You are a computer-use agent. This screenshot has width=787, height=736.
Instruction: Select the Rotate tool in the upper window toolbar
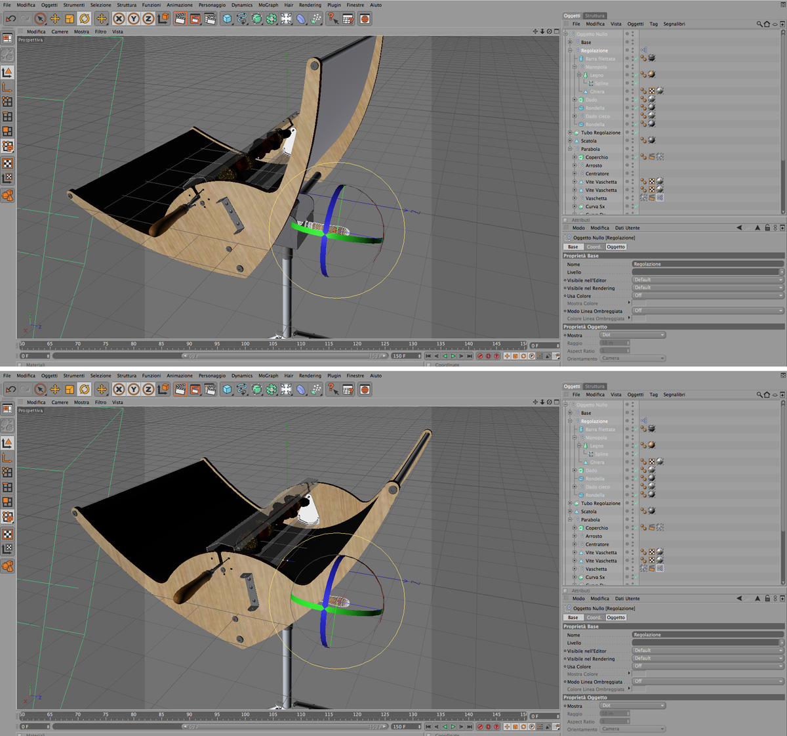85,19
